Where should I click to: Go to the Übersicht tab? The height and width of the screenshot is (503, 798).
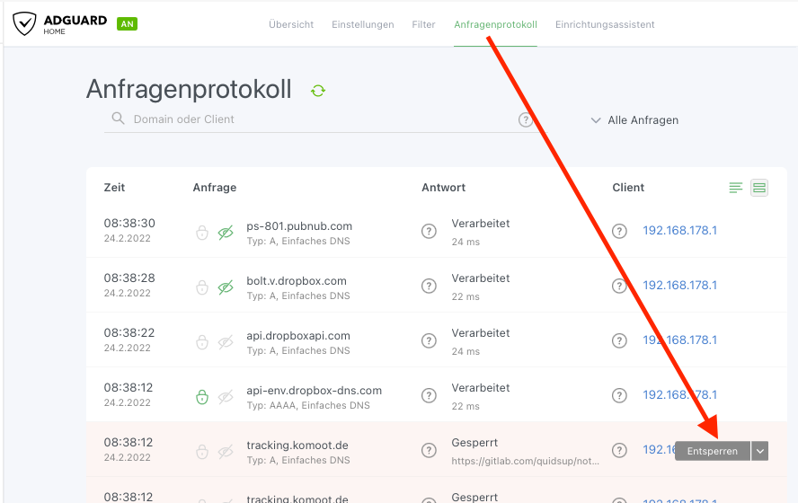(x=291, y=24)
